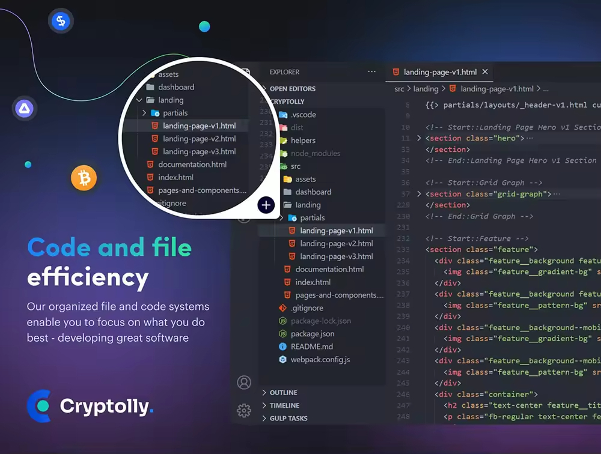Screen dimensions: 601x454
Task: Click the plus button on the magnifier circle
Action: coord(266,205)
